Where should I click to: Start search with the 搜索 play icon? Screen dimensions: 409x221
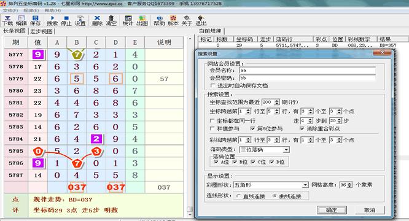coord(52,21)
